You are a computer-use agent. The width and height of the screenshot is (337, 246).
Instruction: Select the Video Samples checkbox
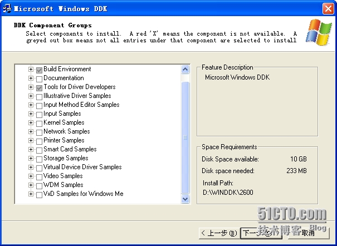(x=39, y=177)
